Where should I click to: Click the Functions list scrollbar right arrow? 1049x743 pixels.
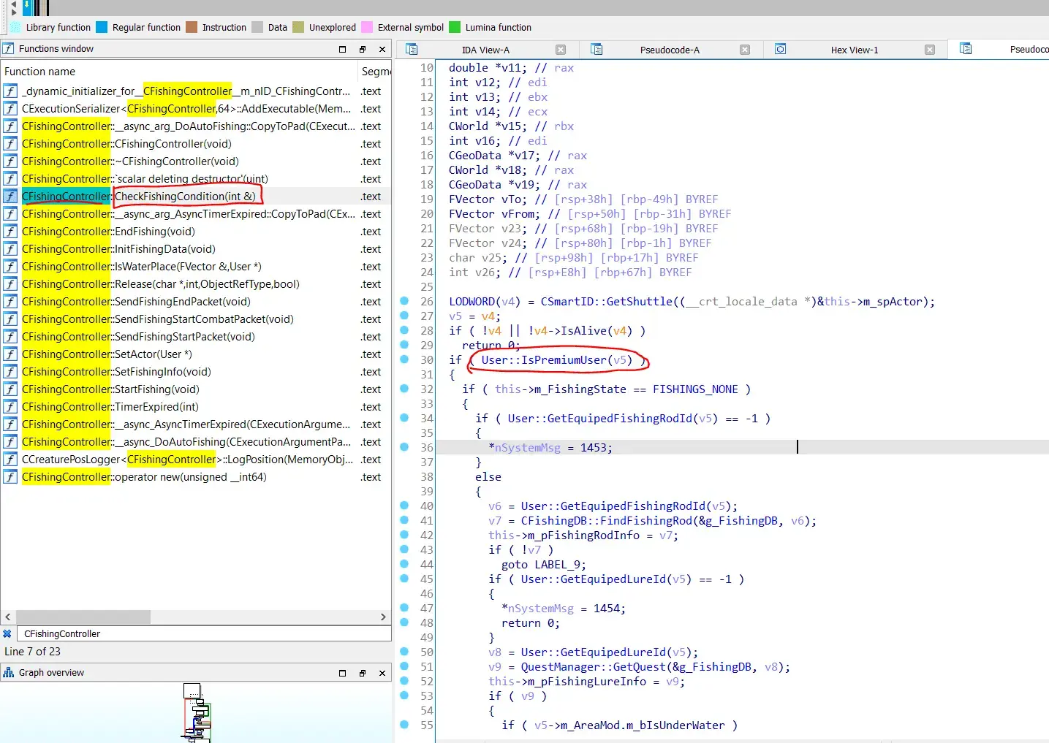coord(383,617)
